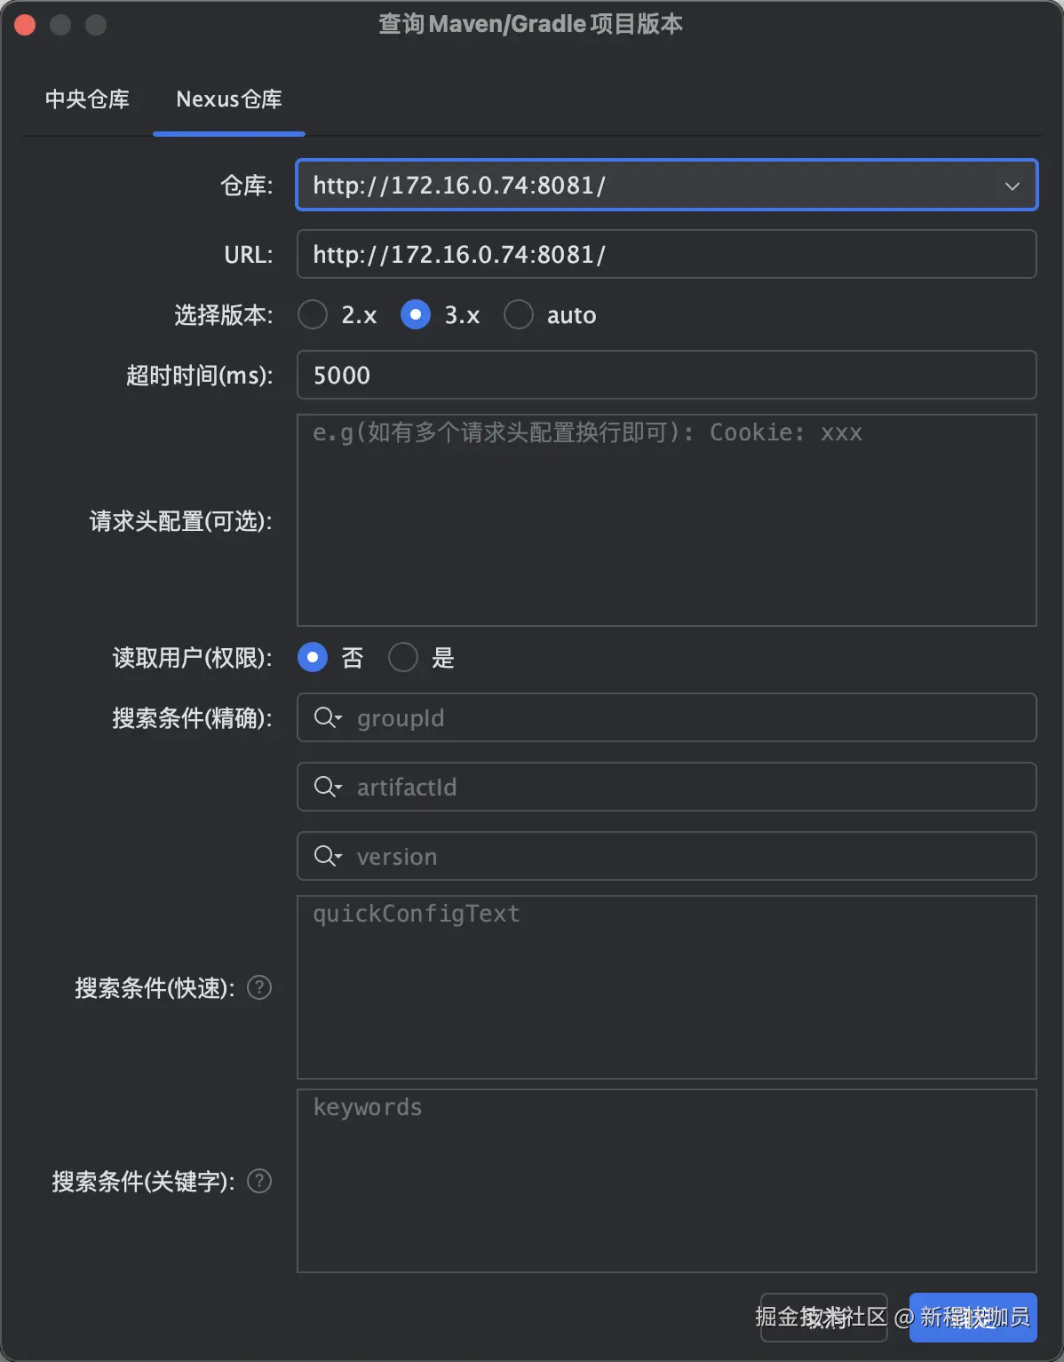Switch to the Nexus仓库 tab

click(x=228, y=99)
